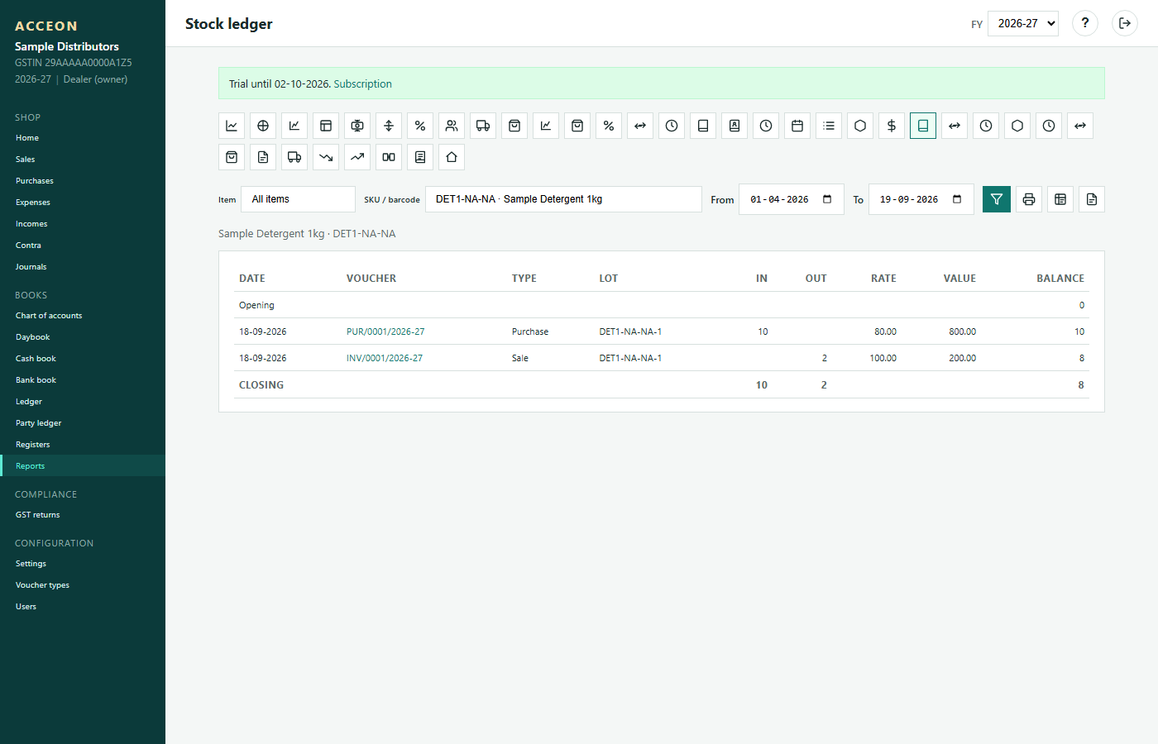Apply the filter with the funnel button
Viewport: 1158px width, 744px height.
coord(997,199)
